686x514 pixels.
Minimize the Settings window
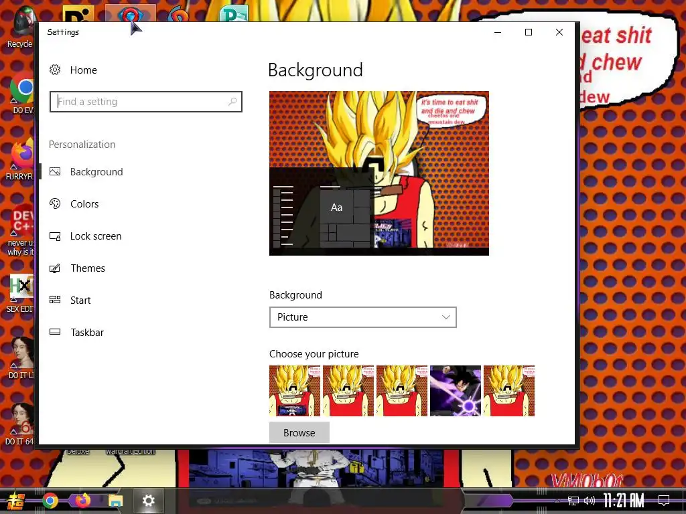click(498, 32)
